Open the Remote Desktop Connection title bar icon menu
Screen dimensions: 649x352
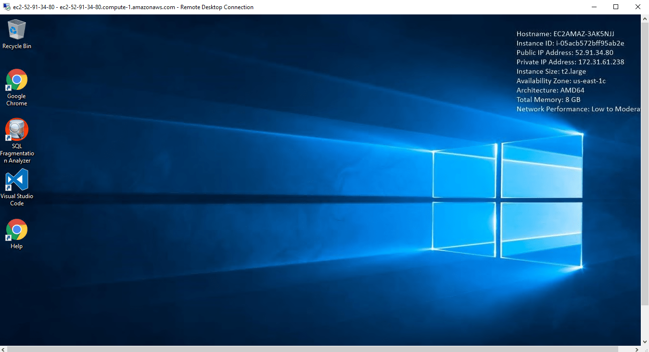tap(6, 7)
